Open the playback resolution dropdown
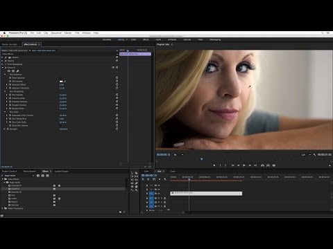 click(306, 155)
